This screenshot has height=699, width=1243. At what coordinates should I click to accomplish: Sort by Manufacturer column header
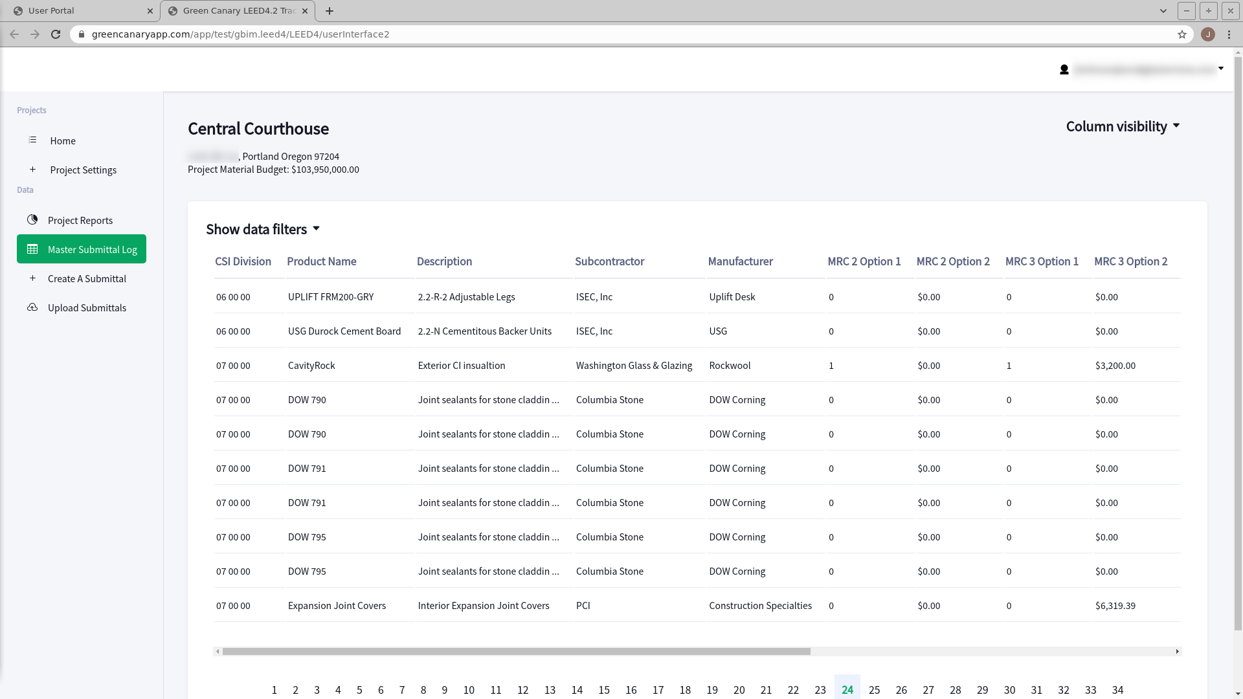tap(740, 261)
